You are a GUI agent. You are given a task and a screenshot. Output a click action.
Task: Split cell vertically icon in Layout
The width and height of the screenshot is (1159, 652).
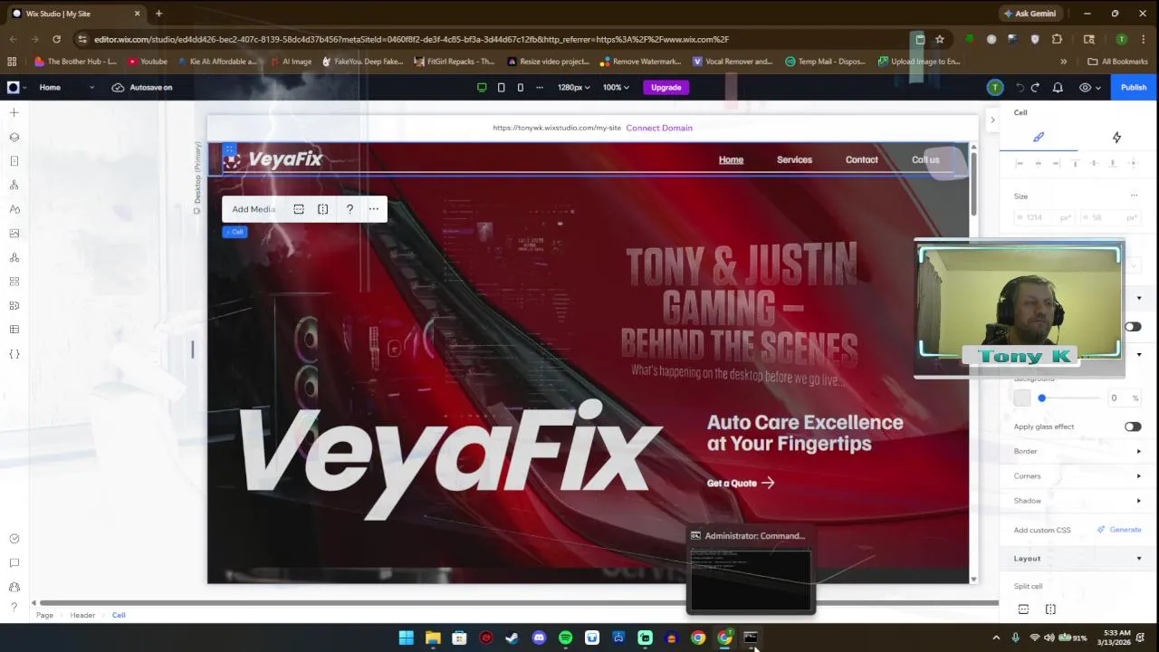click(x=1050, y=609)
